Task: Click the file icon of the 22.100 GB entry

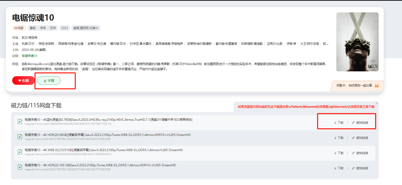Action: point(20,167)
